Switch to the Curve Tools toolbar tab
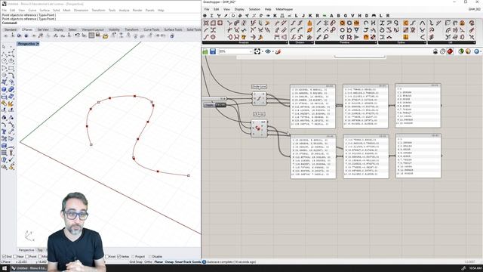The height and width of the screenshot is (272, 483). (152, 29)
